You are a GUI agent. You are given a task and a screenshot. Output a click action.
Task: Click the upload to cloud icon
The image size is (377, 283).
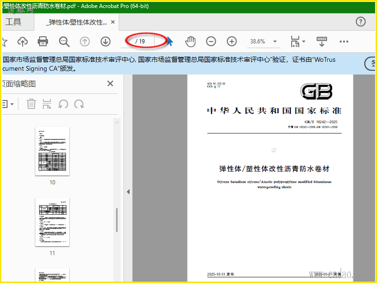coord(23,42)
